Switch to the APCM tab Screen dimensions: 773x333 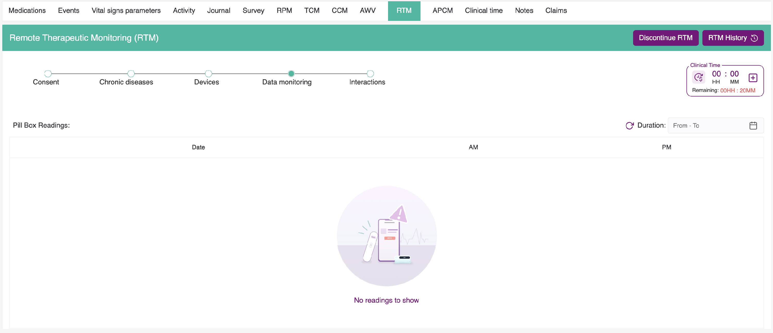click(442, 11)
